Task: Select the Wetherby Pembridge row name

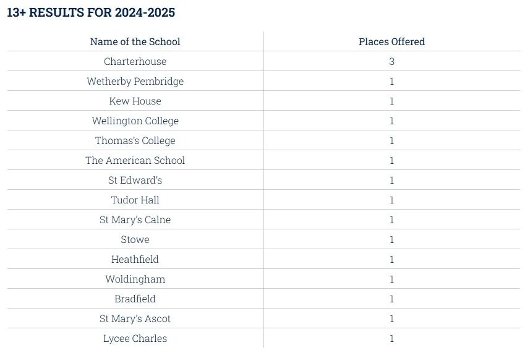Action: tap(135, 81)
